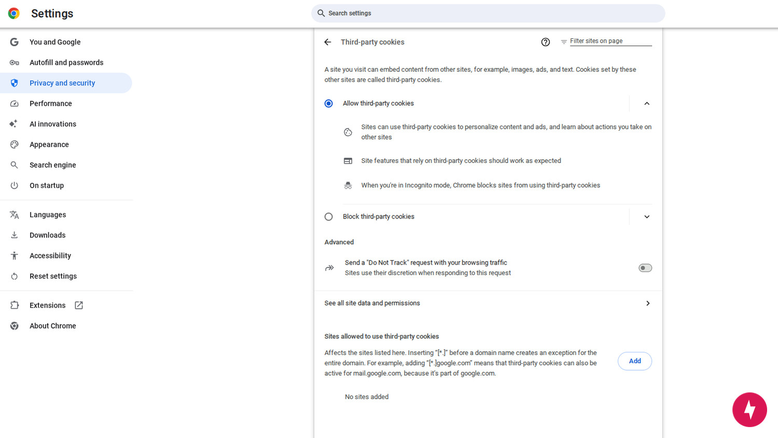This screenshot has width=778, height=438.
Task: Open You and Google settings
Action: click(66, 42)
